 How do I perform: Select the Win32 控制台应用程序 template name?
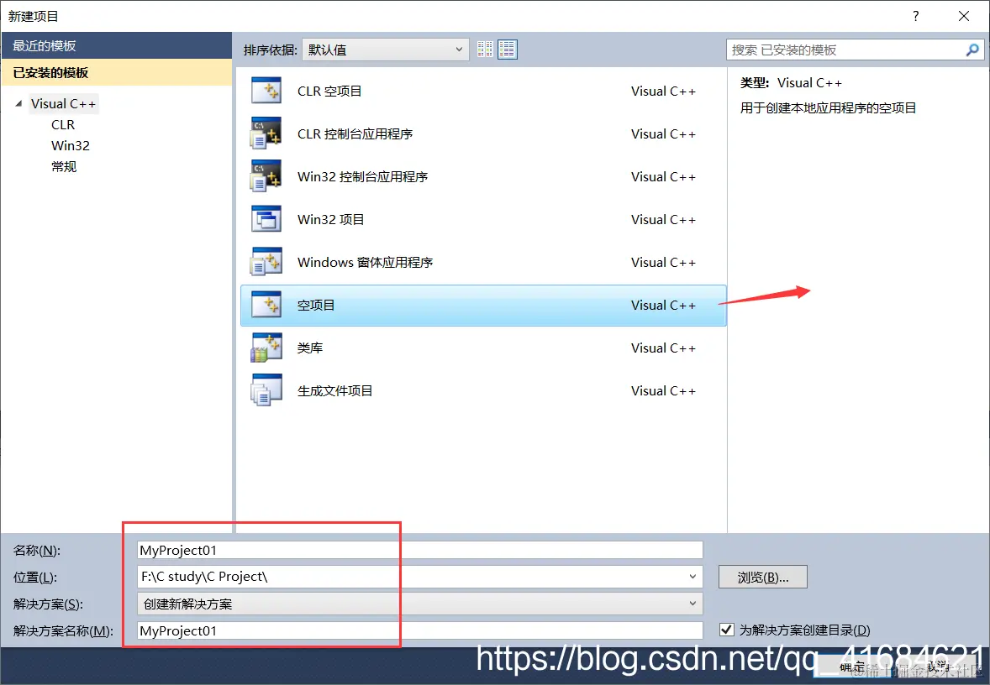362,176
